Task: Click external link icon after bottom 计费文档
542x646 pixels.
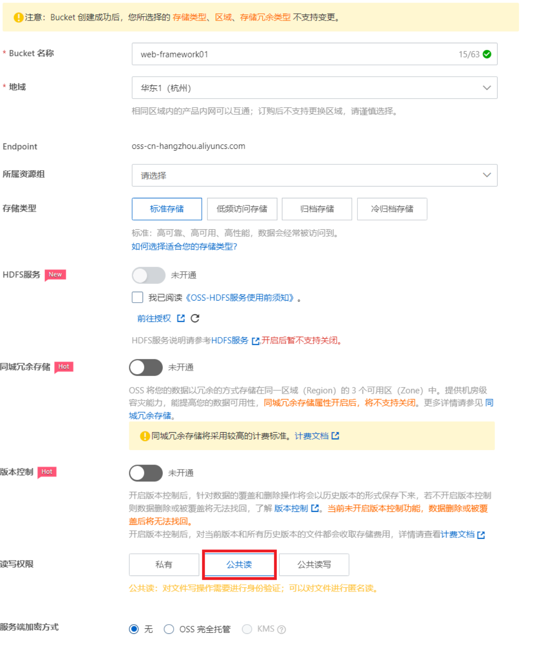Action: [481, 535]
